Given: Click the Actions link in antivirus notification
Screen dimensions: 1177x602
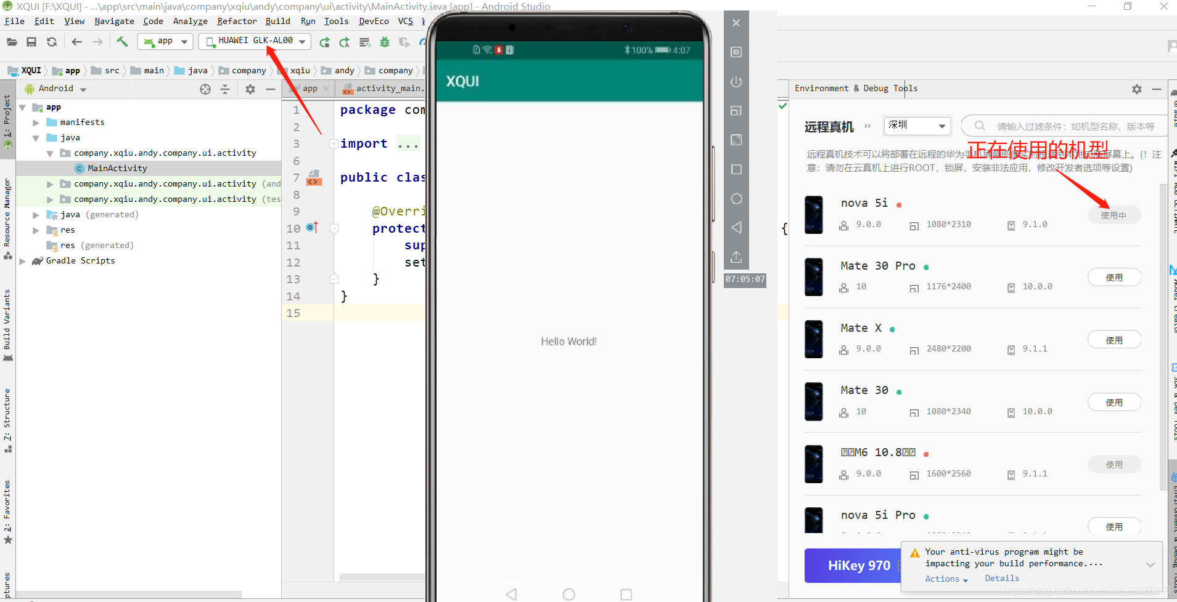Looking at the screenshot, I should pyautogui.click(x=946, y=579).
